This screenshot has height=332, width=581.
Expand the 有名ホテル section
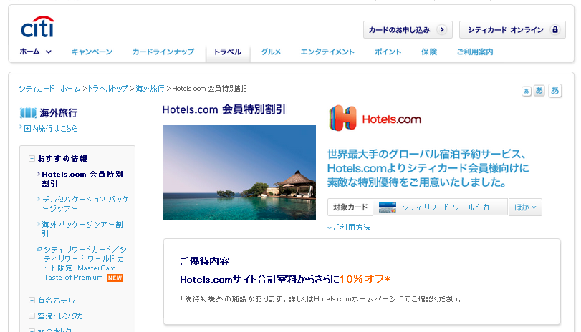[x=32, y=301]
